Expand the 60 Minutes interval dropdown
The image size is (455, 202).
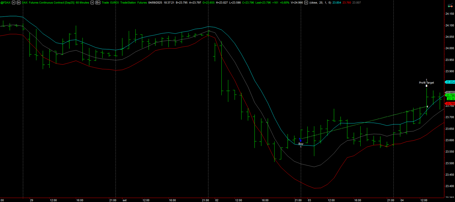[92, 3]
